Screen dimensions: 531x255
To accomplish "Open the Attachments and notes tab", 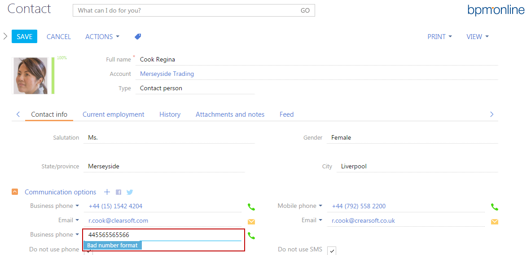I will tap(230, 114).
